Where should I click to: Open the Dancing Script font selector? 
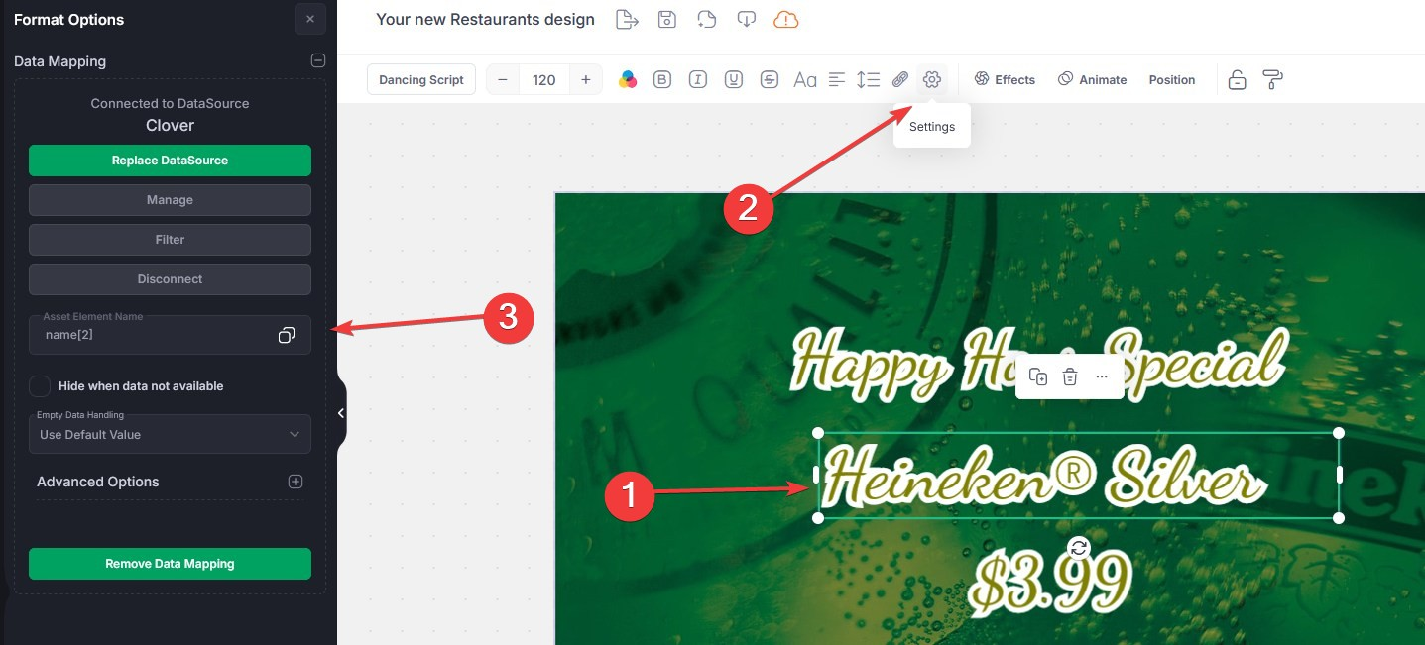(421, 80)
